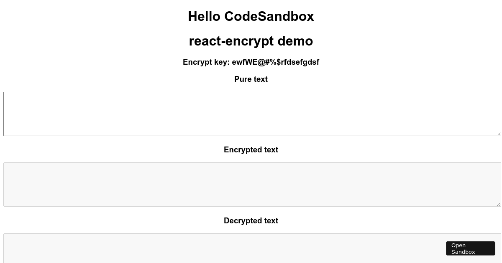The image size is (502, 263).
Task: Click the word 'Open' on the Sandbox button
Action: [x=458, y=245]
